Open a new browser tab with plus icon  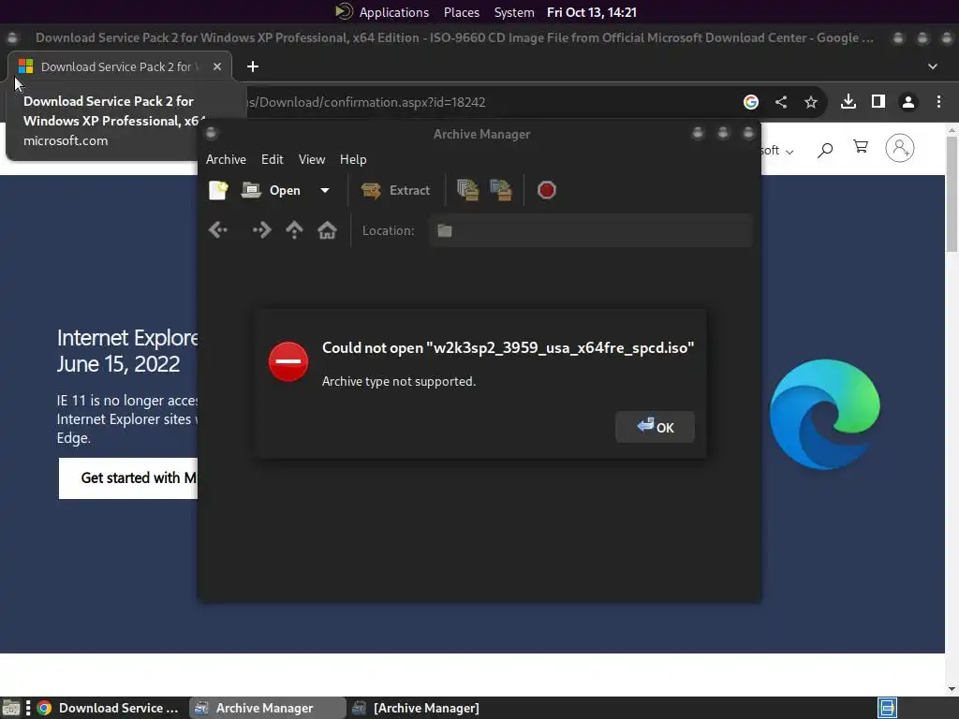point(253,66)
